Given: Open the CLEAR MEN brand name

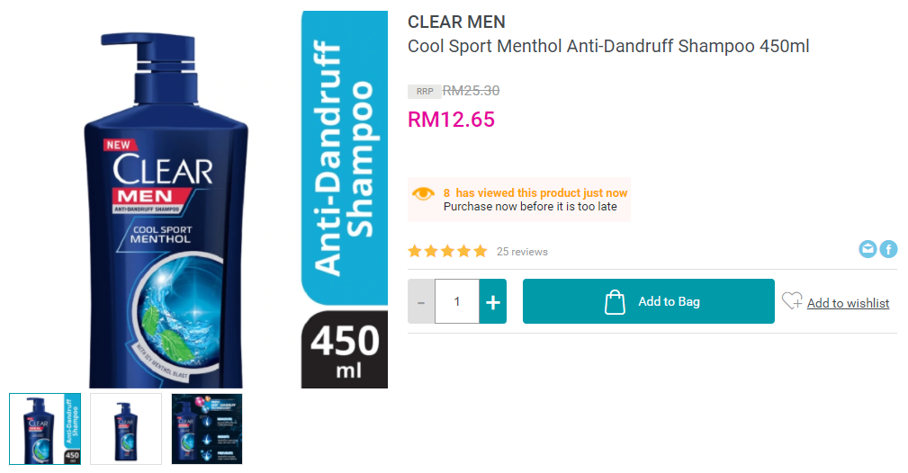Looking at the screenshot, I should click(456, 22).
